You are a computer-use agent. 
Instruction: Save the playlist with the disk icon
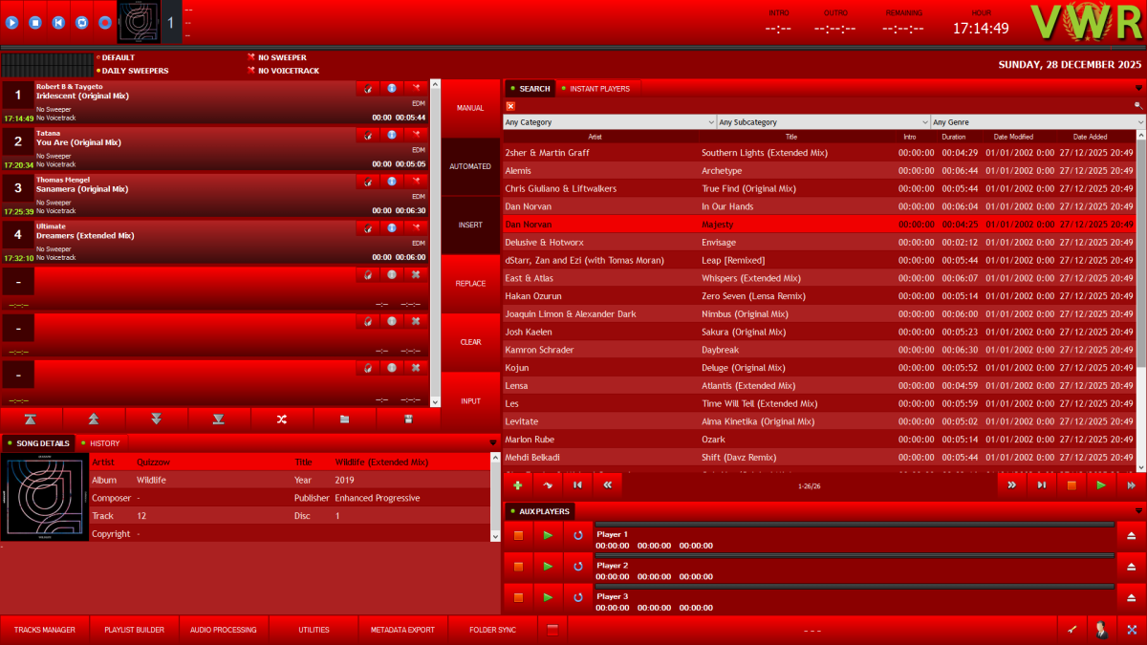click(x=409, y=419)
